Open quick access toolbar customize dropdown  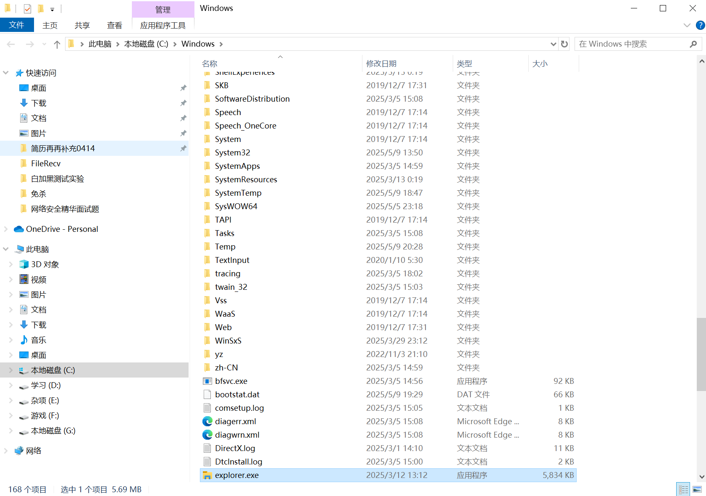click(52, 9)
